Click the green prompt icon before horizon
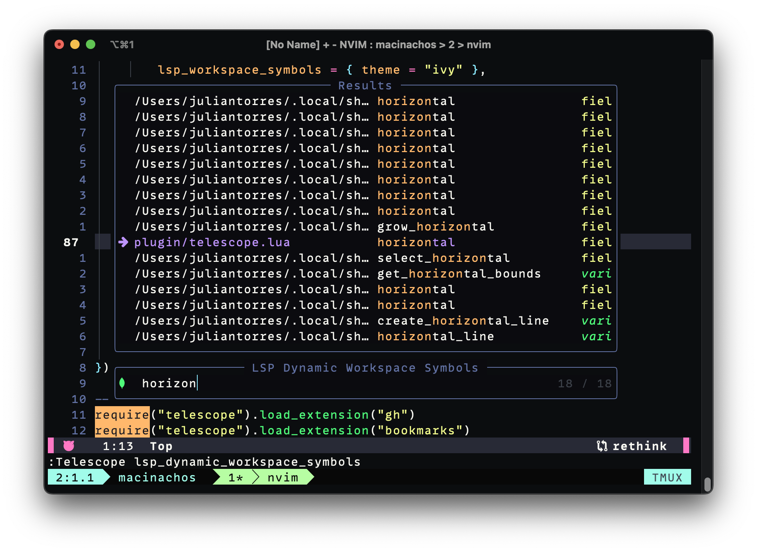The height and width of the screenshot is (552, 757). (122, 383)
